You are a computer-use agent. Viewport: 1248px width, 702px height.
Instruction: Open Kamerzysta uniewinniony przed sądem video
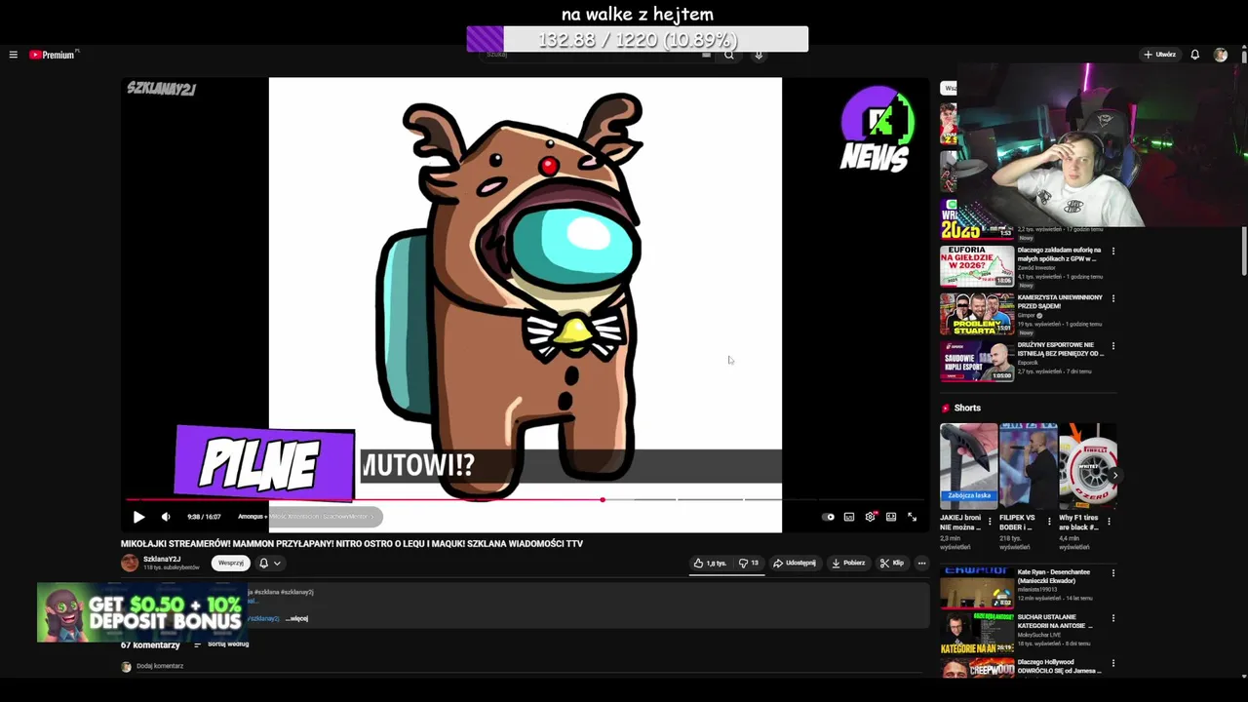[1060, 301]
